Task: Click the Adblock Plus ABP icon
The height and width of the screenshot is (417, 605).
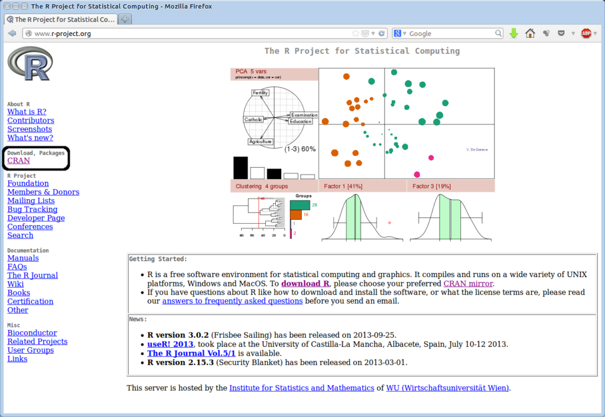Action: 586,34
